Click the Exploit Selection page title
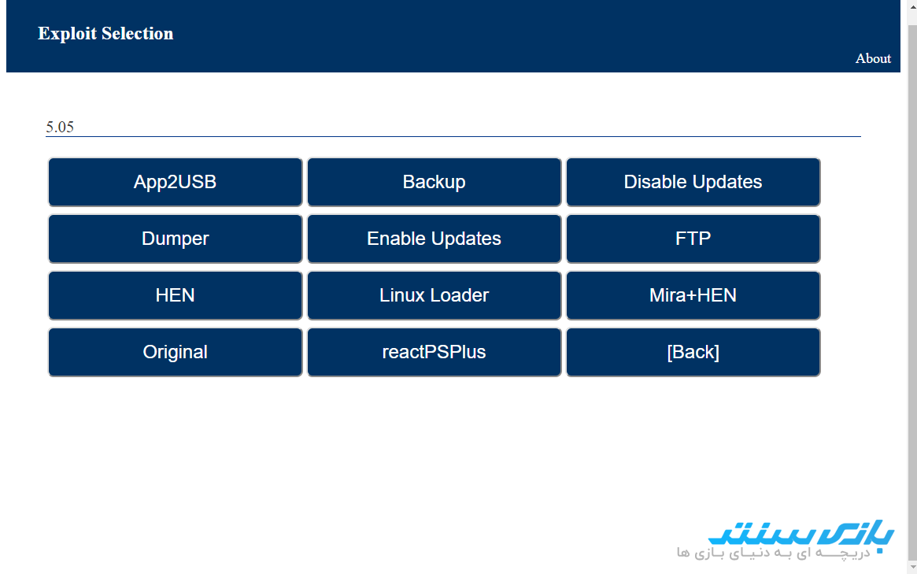This screenshot has height=574, width=917. click(105, 34)
